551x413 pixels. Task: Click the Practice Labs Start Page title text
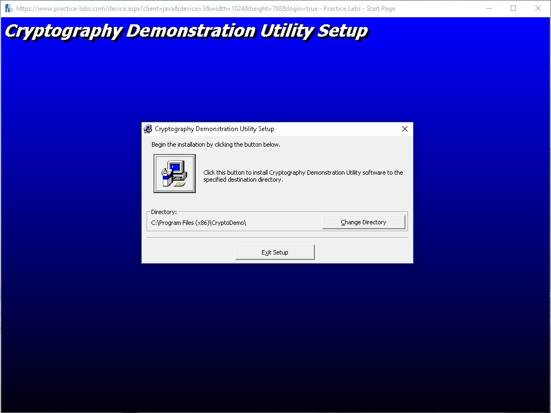[358, 8]
